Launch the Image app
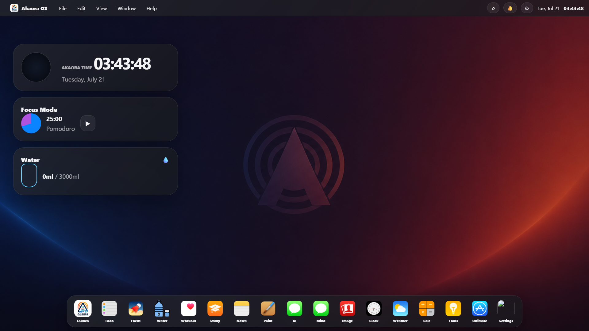Image resolution: width=589 pixels, height=331 pixels. pyautogui.click(x=347, y=311)
